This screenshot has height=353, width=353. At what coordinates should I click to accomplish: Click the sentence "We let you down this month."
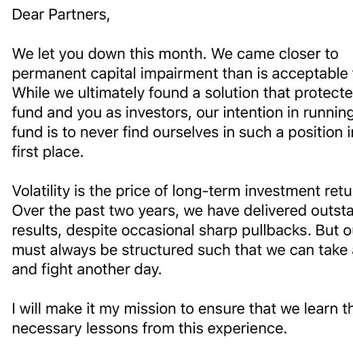109,54
